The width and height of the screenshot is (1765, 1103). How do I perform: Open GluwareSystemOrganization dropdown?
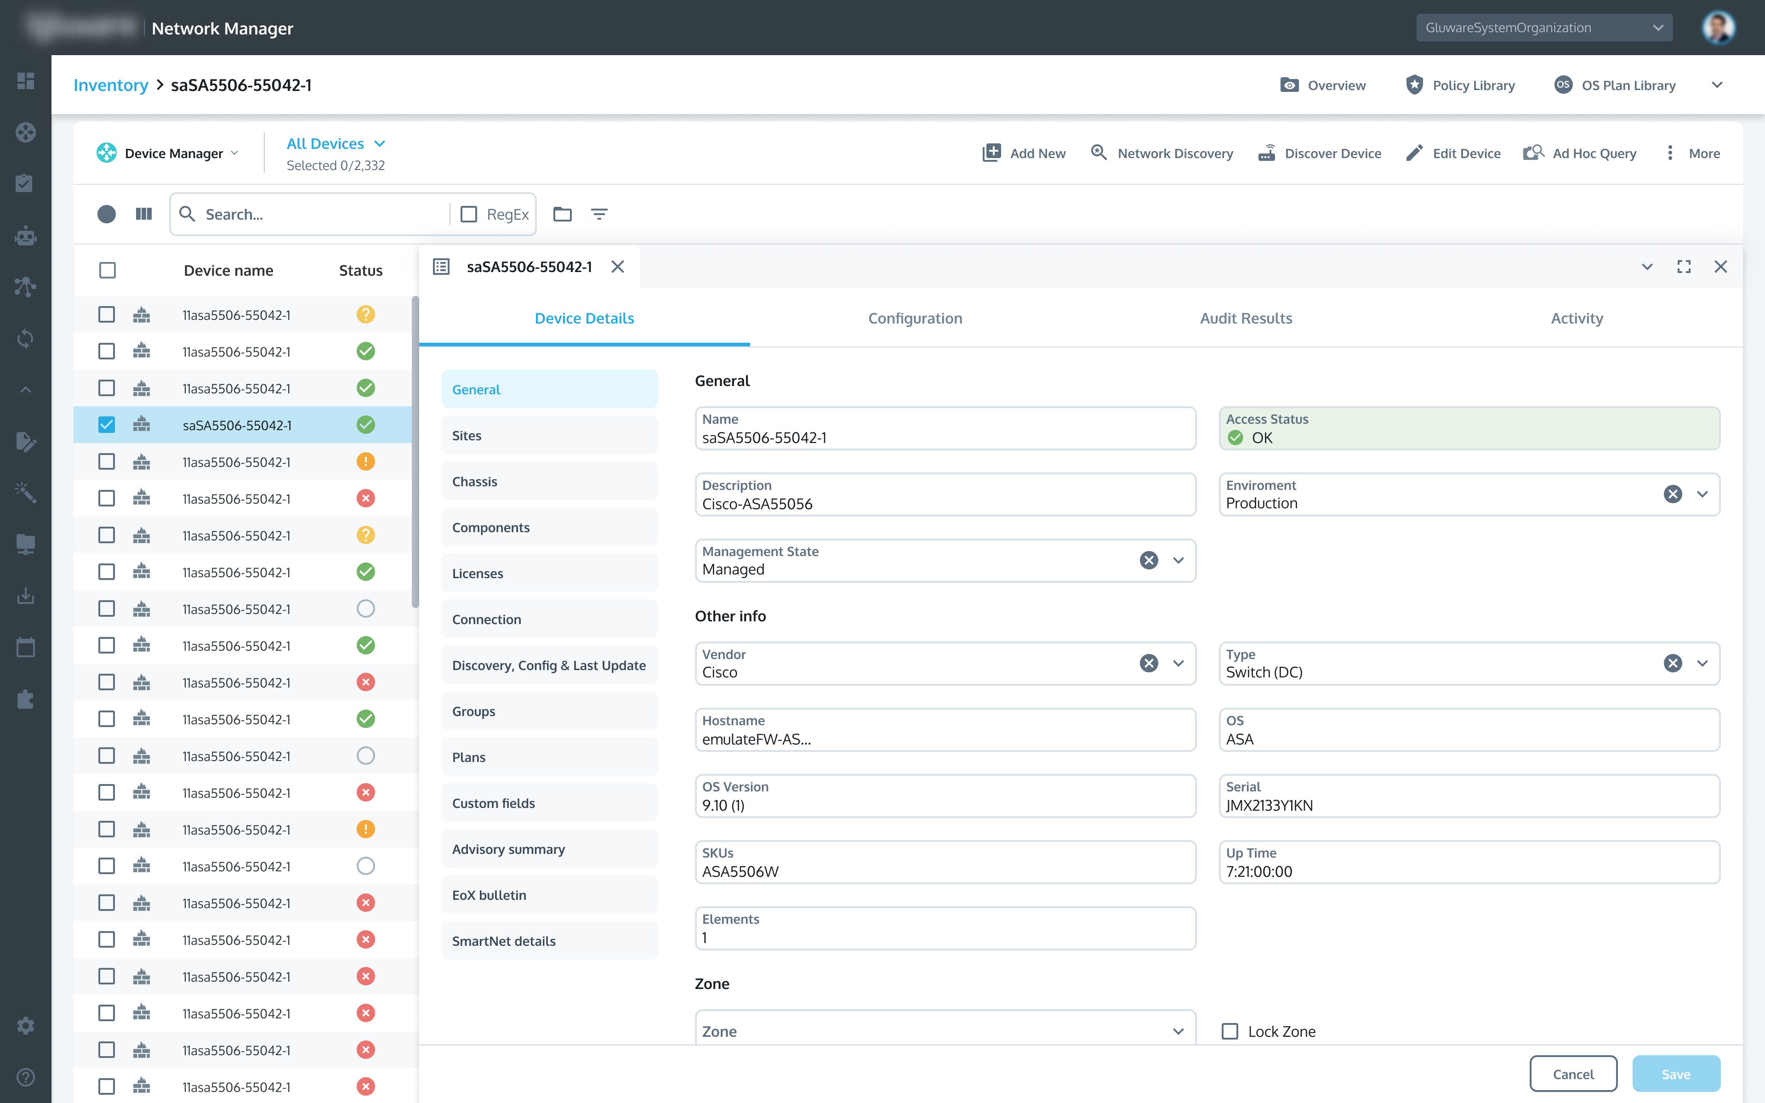[1544, 28]
